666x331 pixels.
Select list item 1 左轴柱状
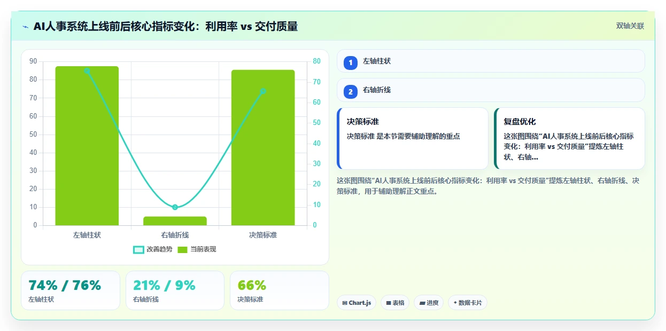pos(491,61)
